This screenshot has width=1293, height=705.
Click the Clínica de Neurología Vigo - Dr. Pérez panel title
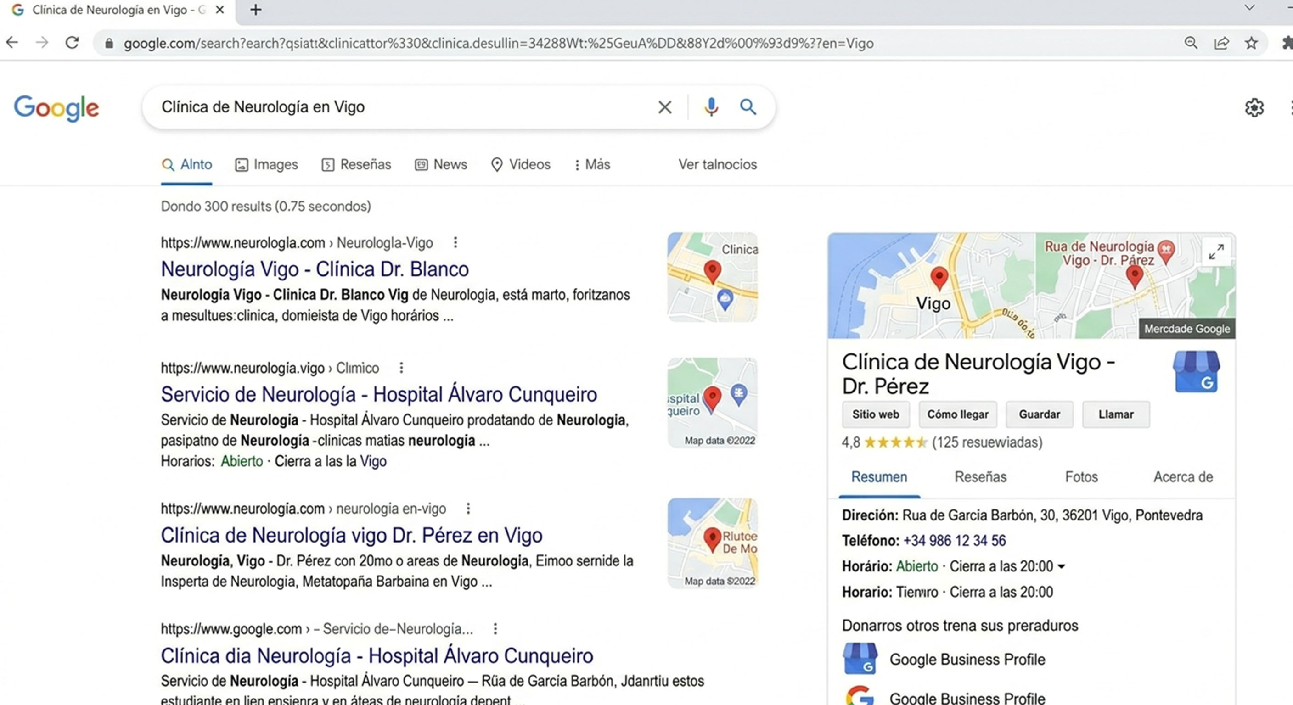tap(978, 374)
